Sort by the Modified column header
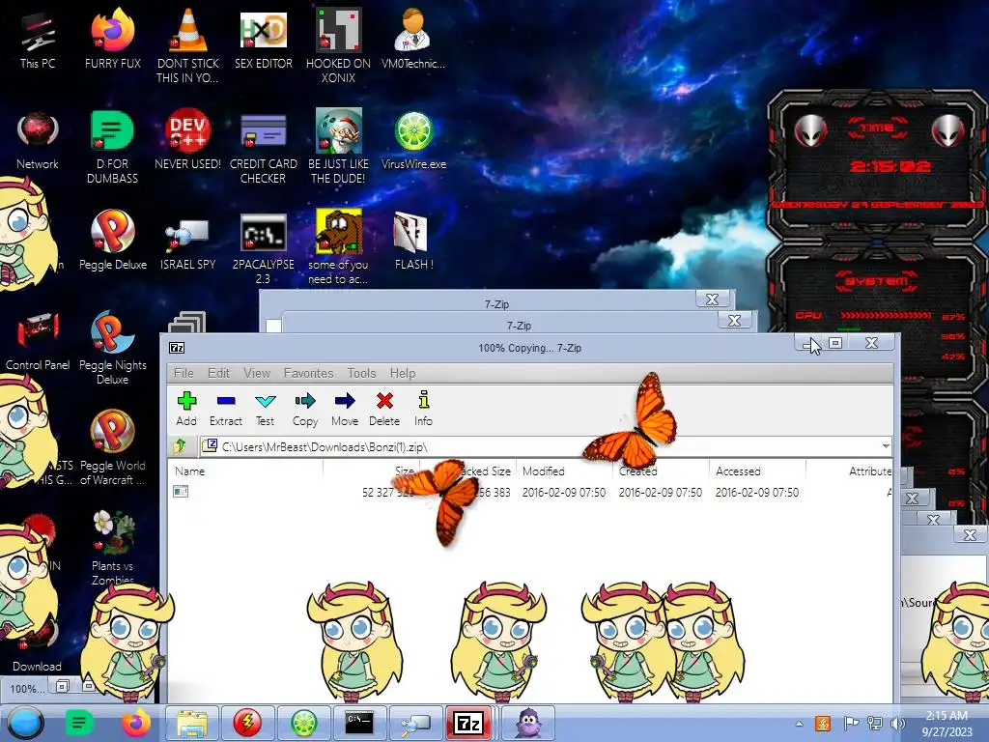 point(564,471)
